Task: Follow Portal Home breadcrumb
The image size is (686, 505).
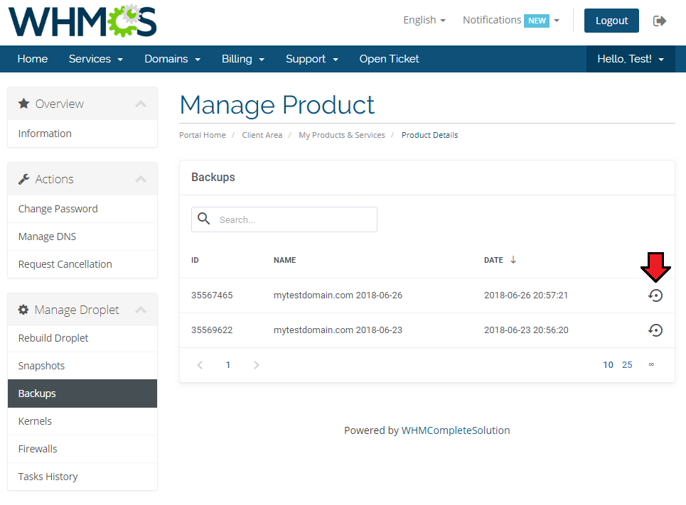Action: point(202,135)
